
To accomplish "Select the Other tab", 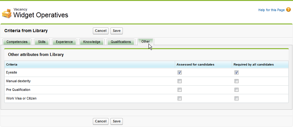I will (x=145, y=41).
